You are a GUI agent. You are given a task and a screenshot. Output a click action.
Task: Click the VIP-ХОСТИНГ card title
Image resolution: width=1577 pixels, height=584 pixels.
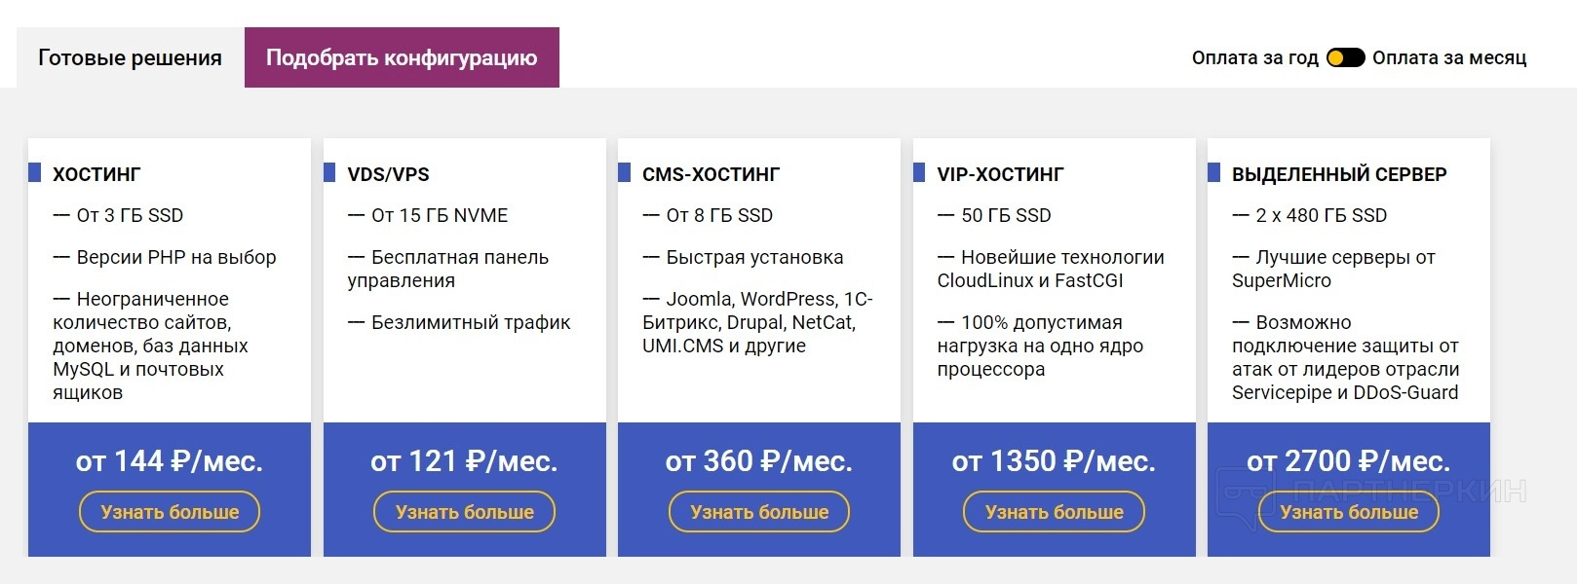pos(1000,174)
